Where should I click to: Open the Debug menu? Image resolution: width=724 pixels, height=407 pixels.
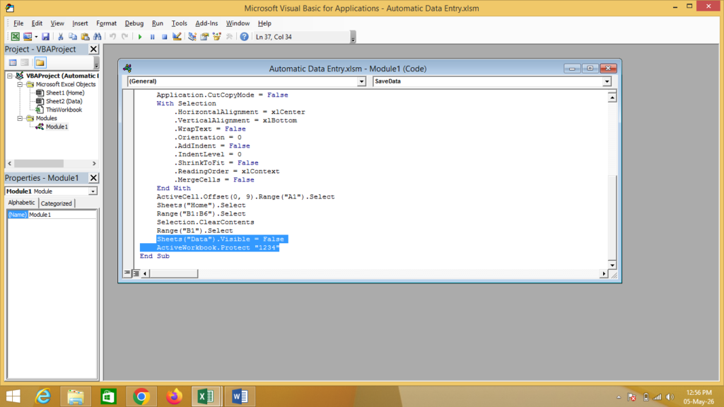pos(134,23)
